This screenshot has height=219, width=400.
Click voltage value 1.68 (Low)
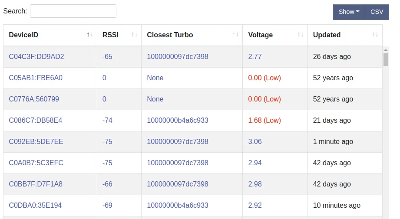pos(264,120)
